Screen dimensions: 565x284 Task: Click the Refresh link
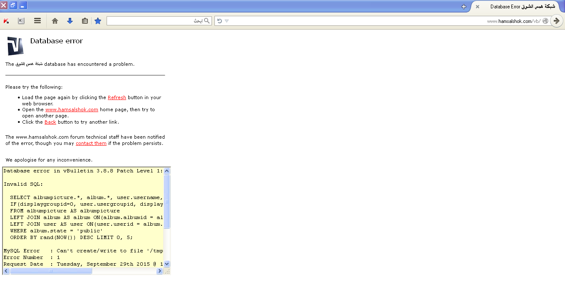coord(117,97)
